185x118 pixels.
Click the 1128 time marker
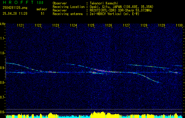coord(144,25)
